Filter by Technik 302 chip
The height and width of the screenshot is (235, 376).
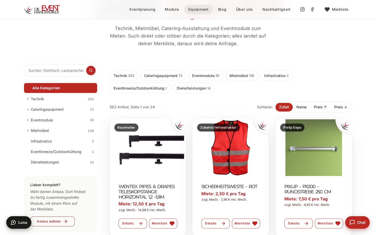[x=124, y=76]
